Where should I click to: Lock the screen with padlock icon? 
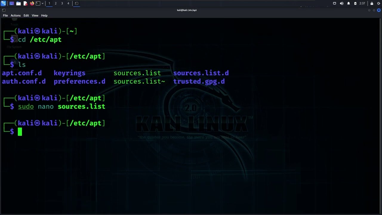(x=372, y=3)
